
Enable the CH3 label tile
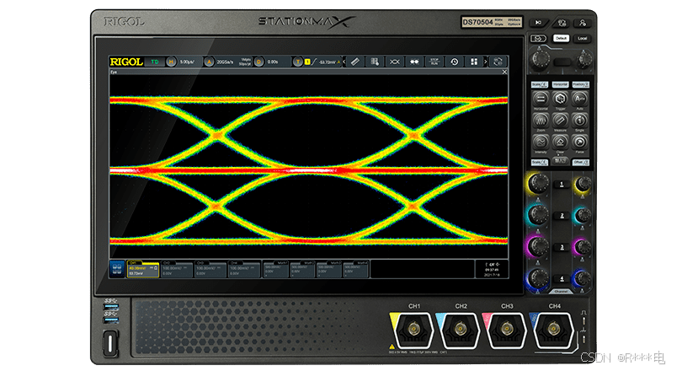(x=210, y=269)
